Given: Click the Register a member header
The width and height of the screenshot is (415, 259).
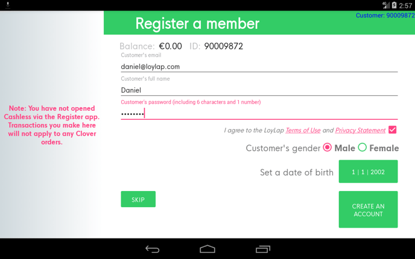Looking at the screenshot, I should click(197, 23).
